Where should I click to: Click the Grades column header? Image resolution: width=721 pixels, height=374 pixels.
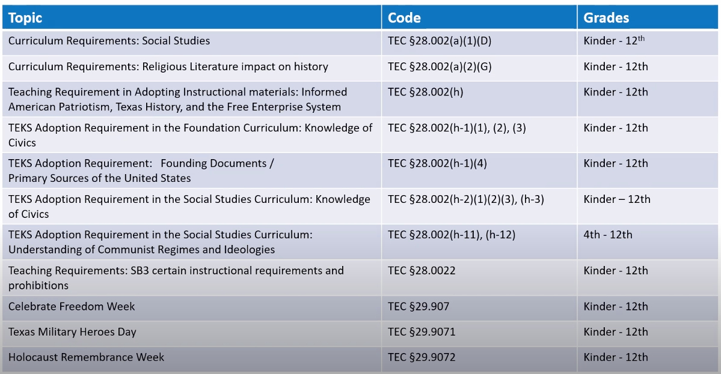point(606,17)
